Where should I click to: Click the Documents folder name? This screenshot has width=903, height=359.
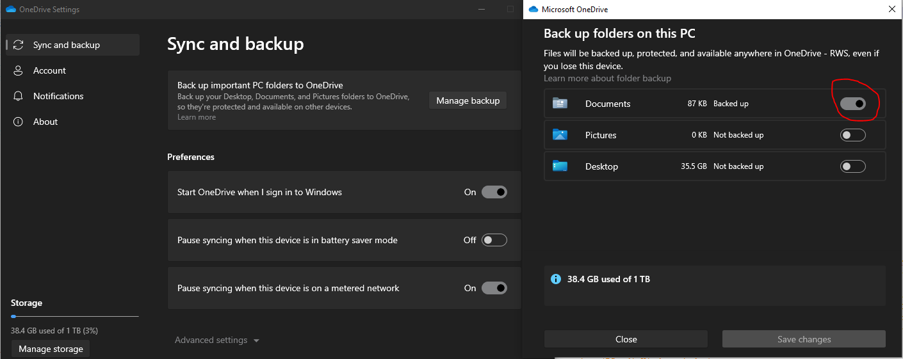coord(608,104)
